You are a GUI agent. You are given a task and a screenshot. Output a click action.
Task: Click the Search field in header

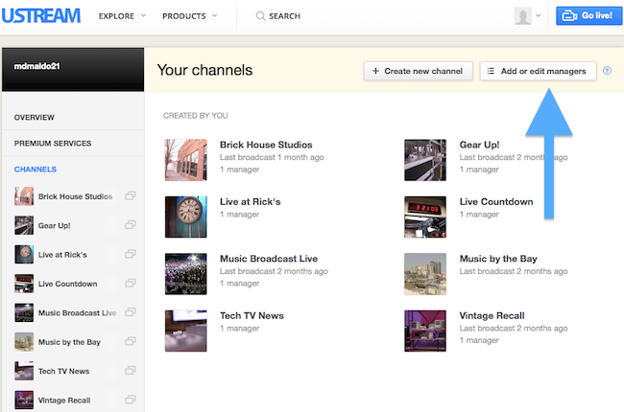(x=278, y=16)
